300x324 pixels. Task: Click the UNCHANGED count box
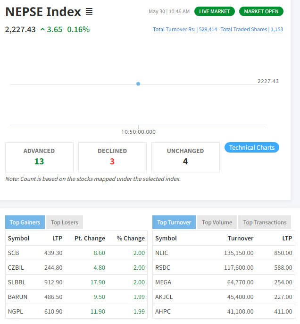coord(185,157)
